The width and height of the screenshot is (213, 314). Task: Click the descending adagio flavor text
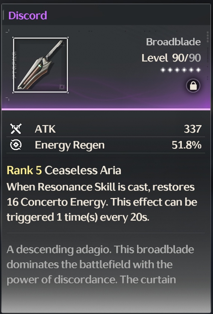click(100, 265)
